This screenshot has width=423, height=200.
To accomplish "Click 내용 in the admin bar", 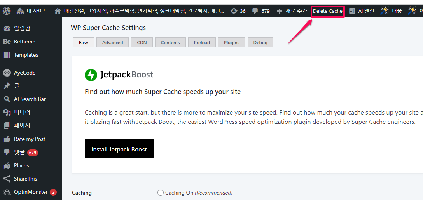I will [x=397, y=11].
